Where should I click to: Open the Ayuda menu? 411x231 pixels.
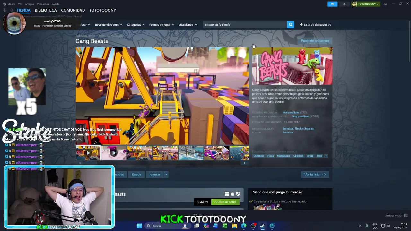point(56,4)
